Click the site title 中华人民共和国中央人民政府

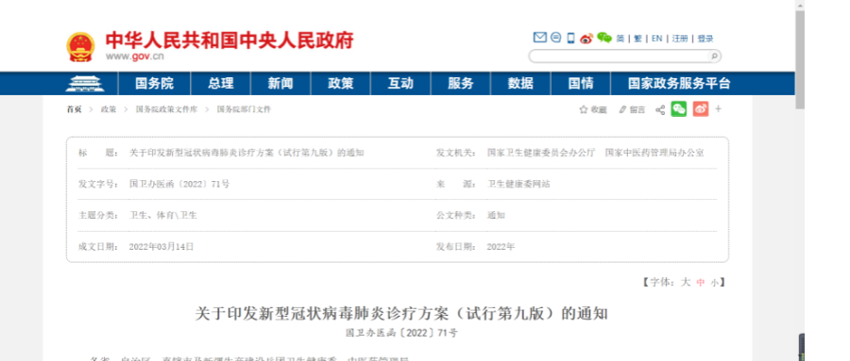229,41
